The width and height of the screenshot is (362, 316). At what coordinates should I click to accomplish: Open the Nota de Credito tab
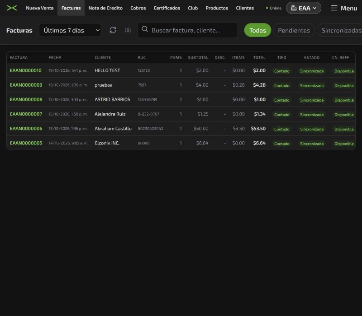(105, 8)
